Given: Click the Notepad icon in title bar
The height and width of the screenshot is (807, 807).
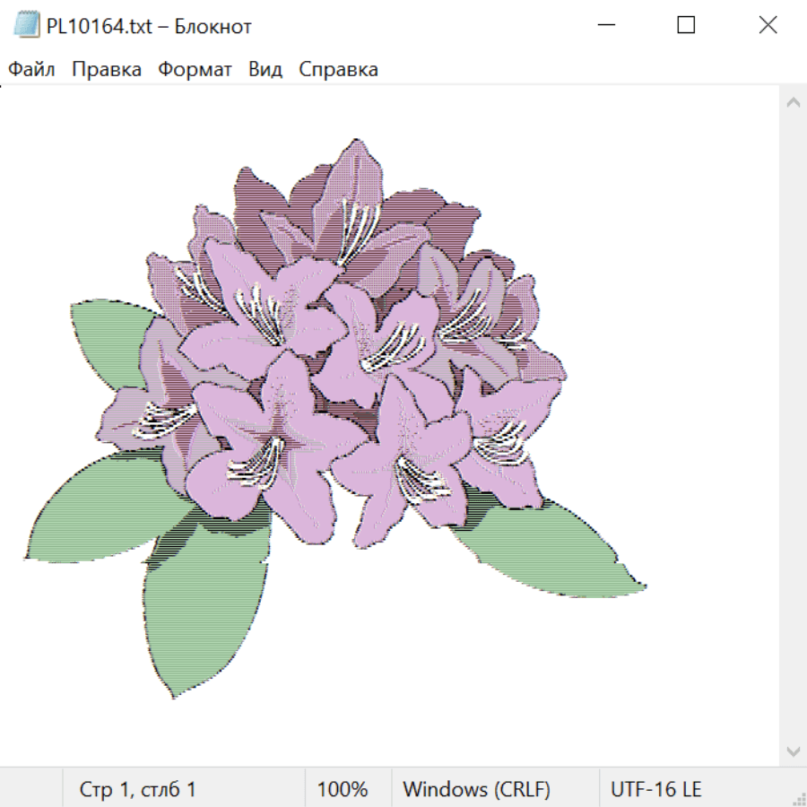Looking at the screenshot, I should [x=27, y=25].
